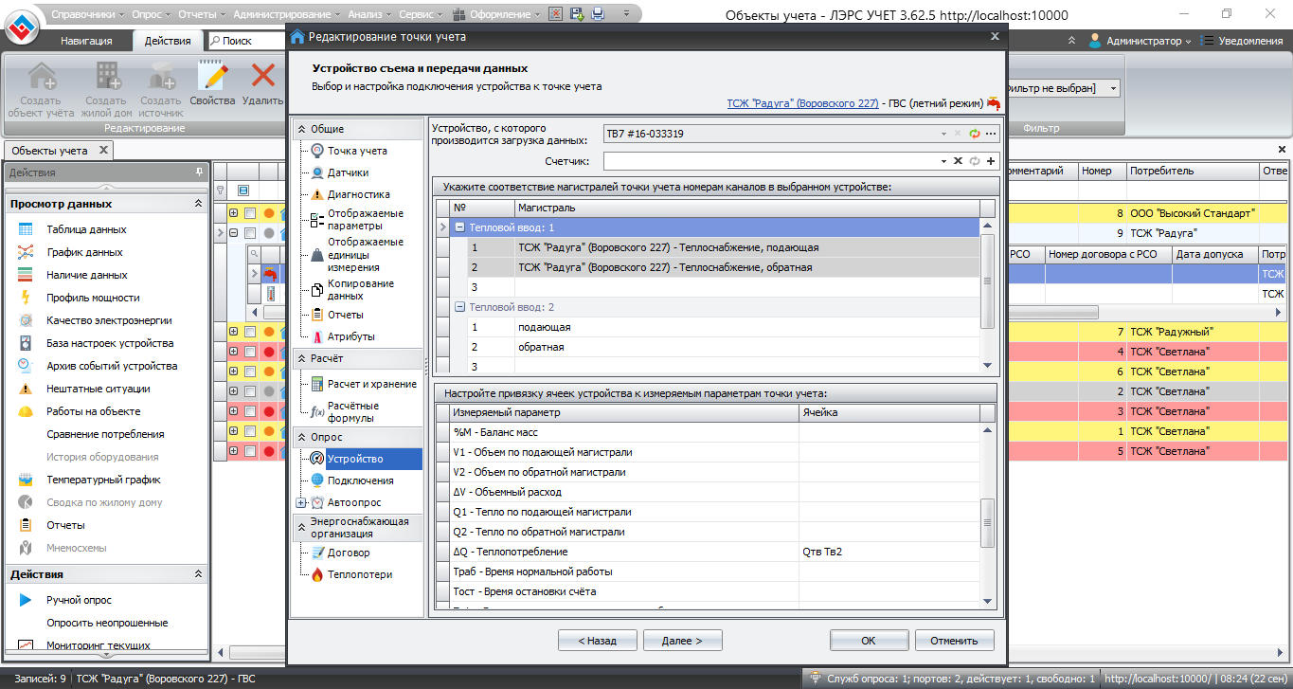Tick the checkbox in the ТСЖ "Радужный" row

250,332
